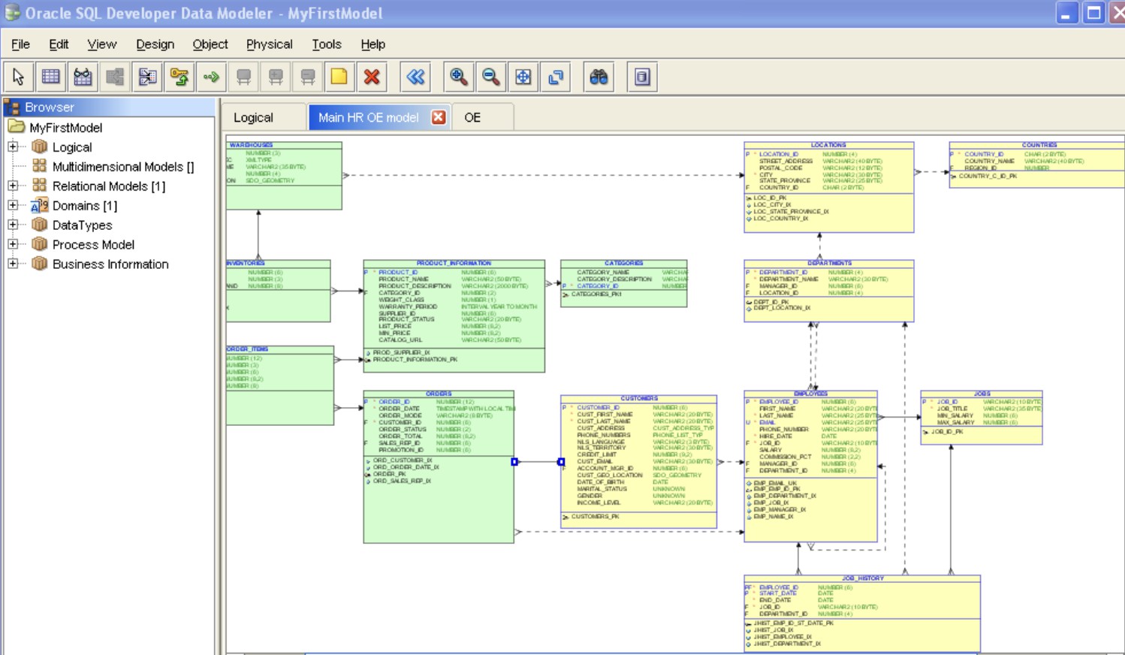Click the New View glasses icon
This screenshot has height=655, width=1125.
click(x=83, y=77)
